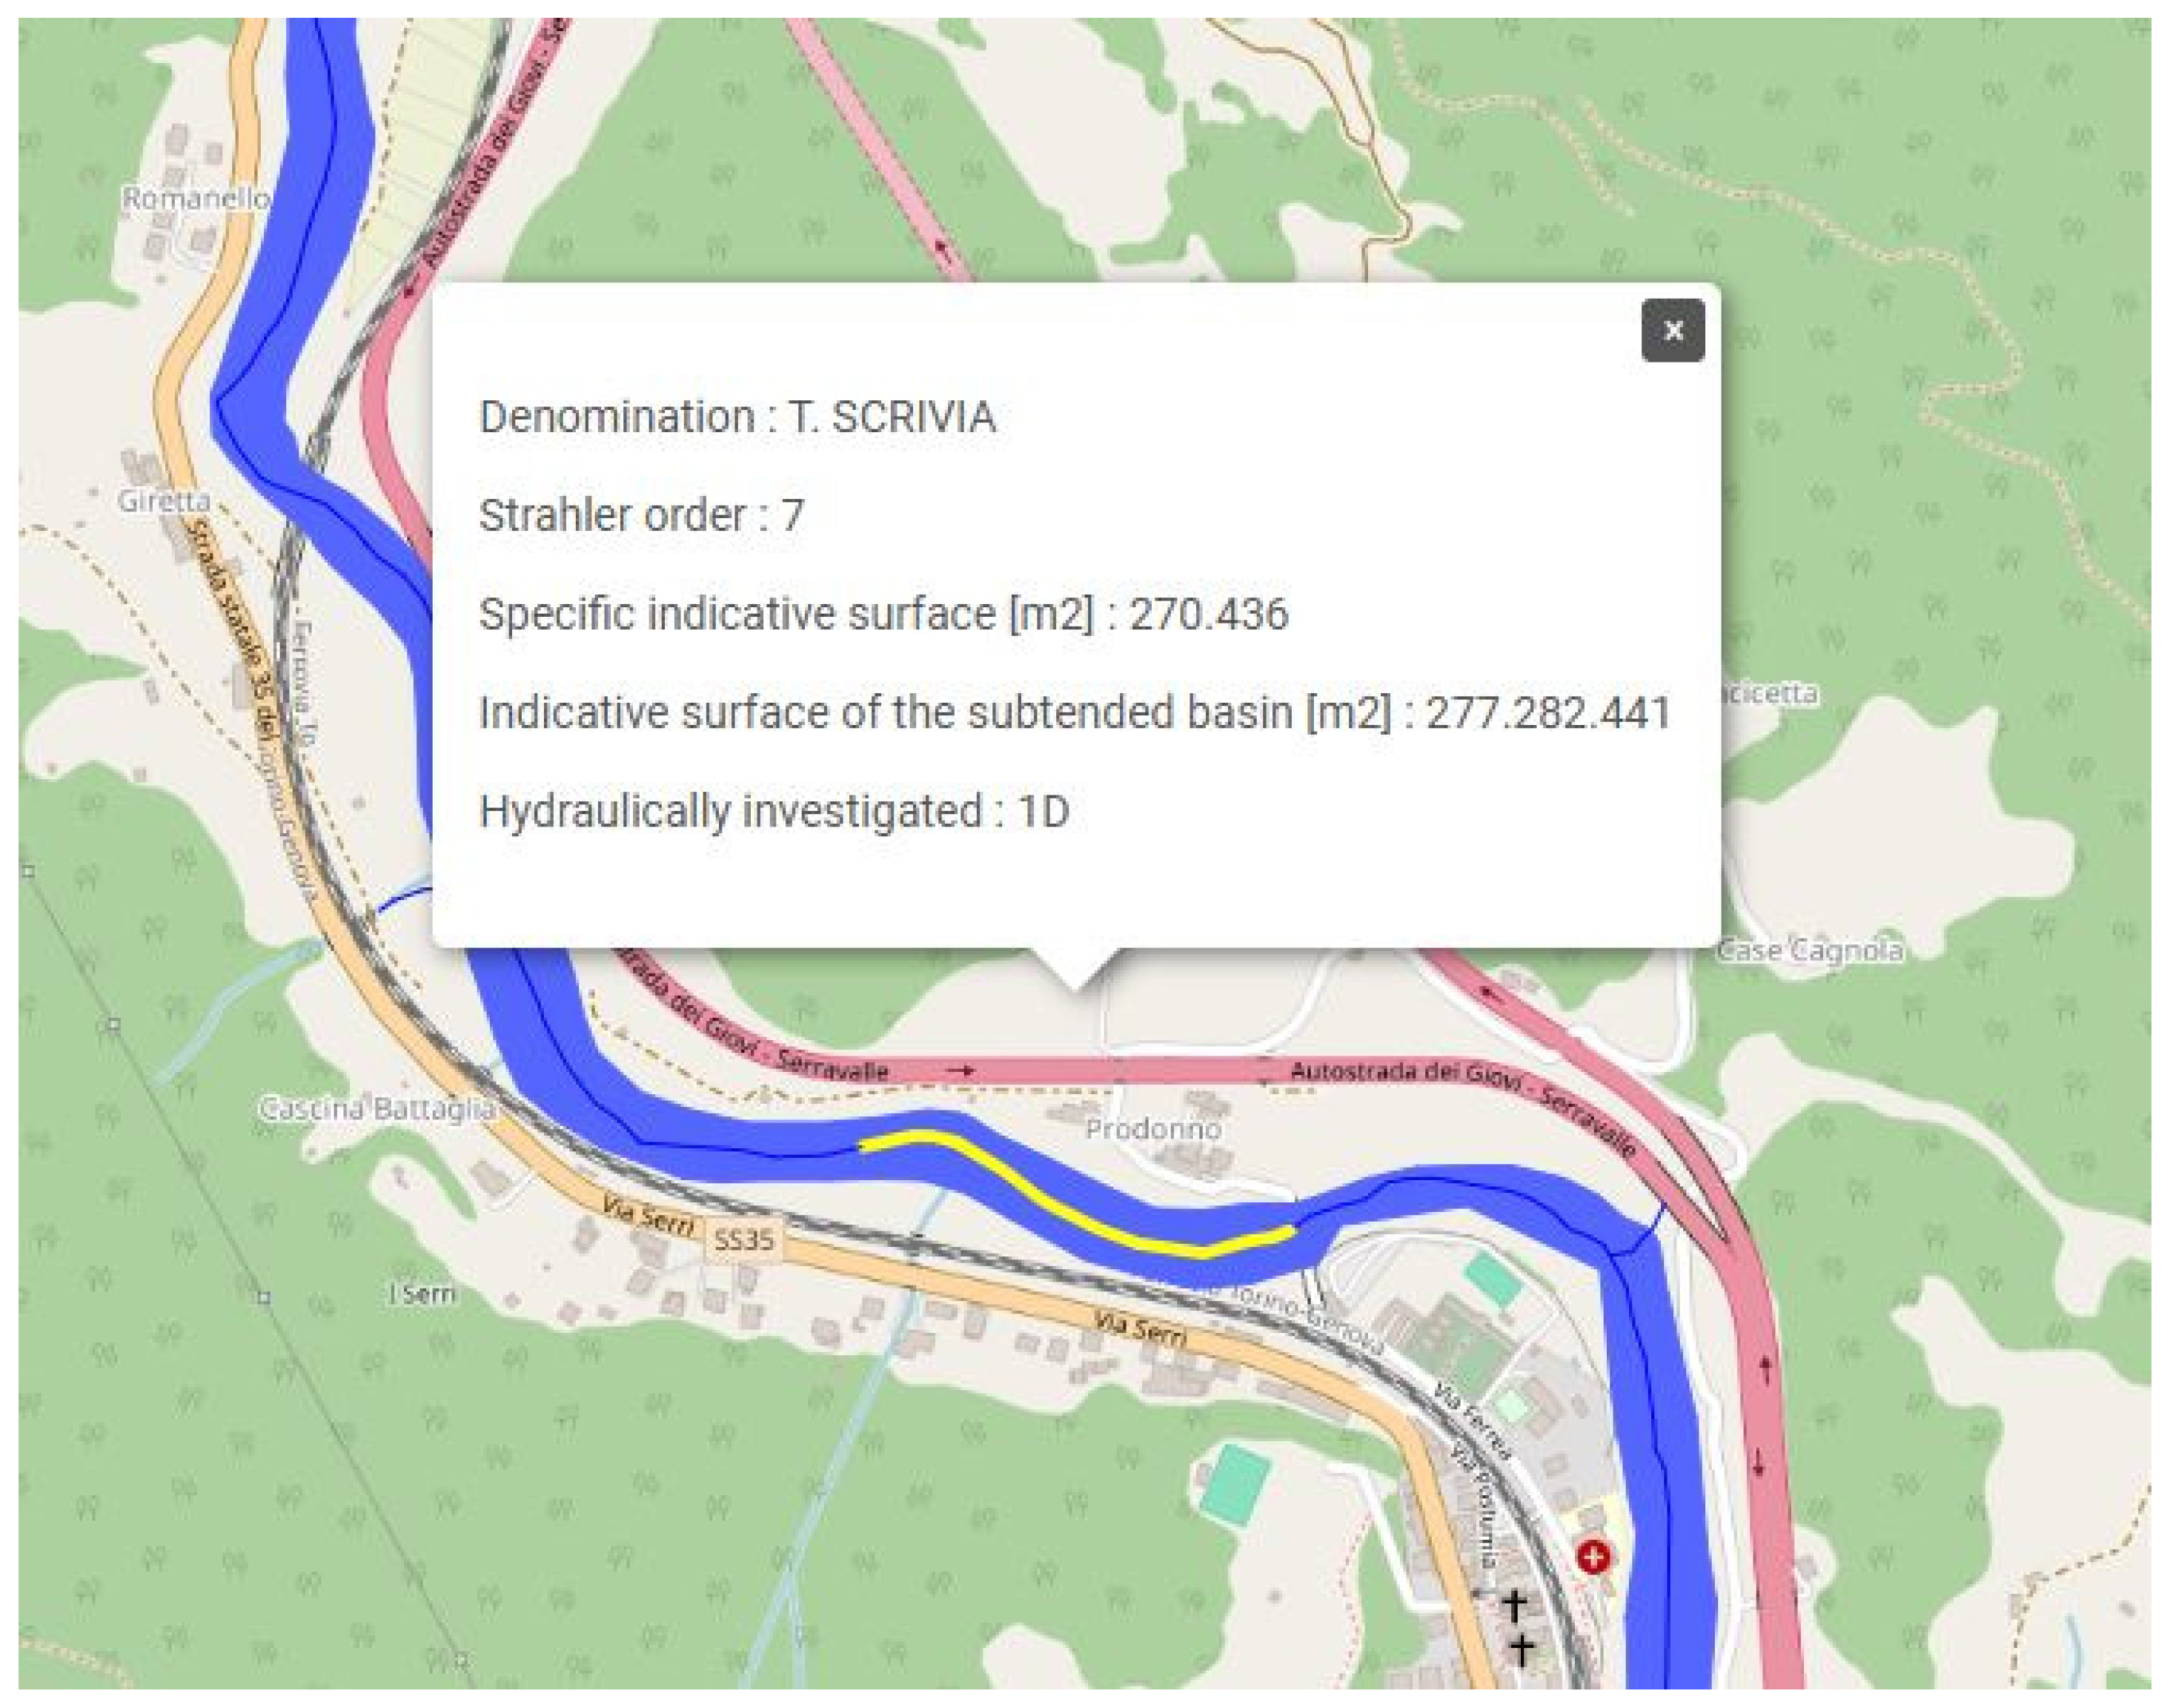The image size is (2170, 1708).
Task: Click the Case Cagnola place label
Action: 1808,950
